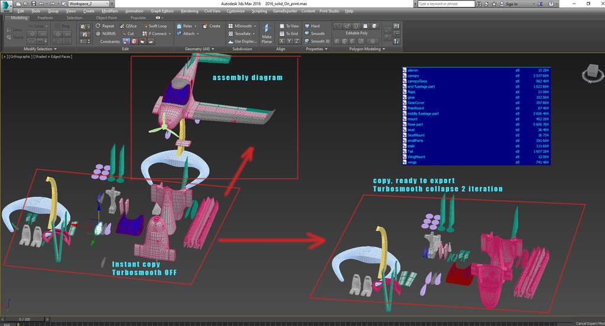This screenshot has height=326, width=605.
Task: Click the Cut tool
Action: [x=128, y=34]
